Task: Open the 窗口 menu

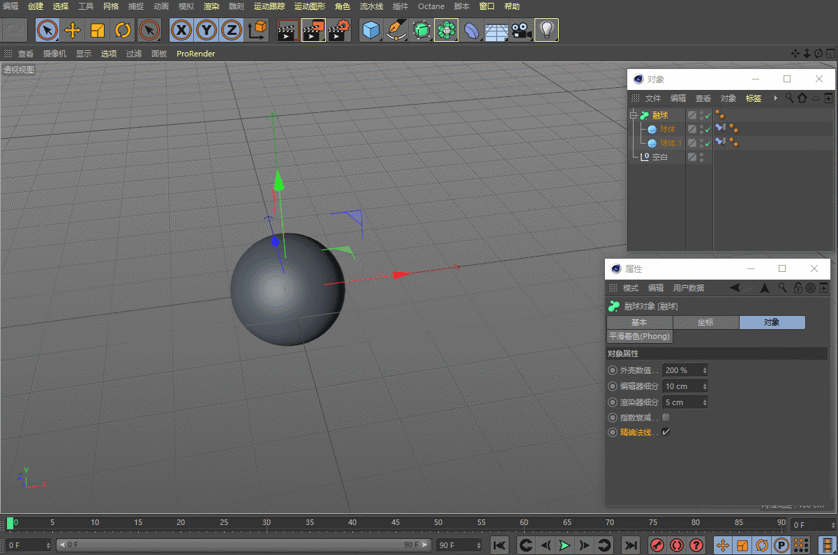Action: (487, 6)
